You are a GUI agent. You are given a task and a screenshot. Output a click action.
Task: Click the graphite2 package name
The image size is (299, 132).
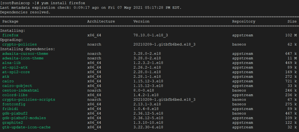pos(13,123)
